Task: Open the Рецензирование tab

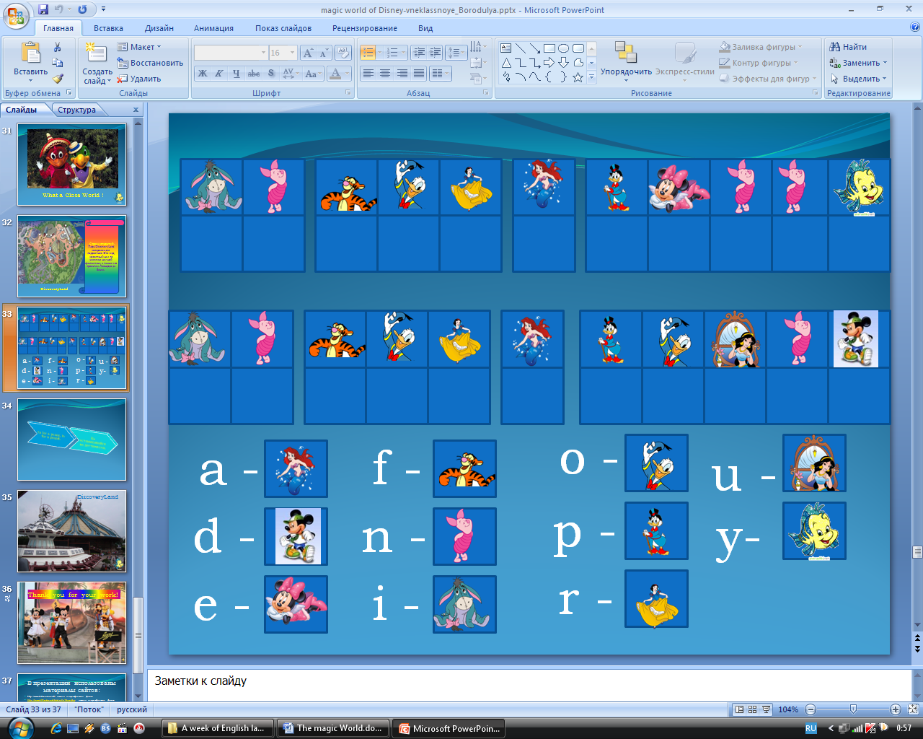Action: click(365, 28)
